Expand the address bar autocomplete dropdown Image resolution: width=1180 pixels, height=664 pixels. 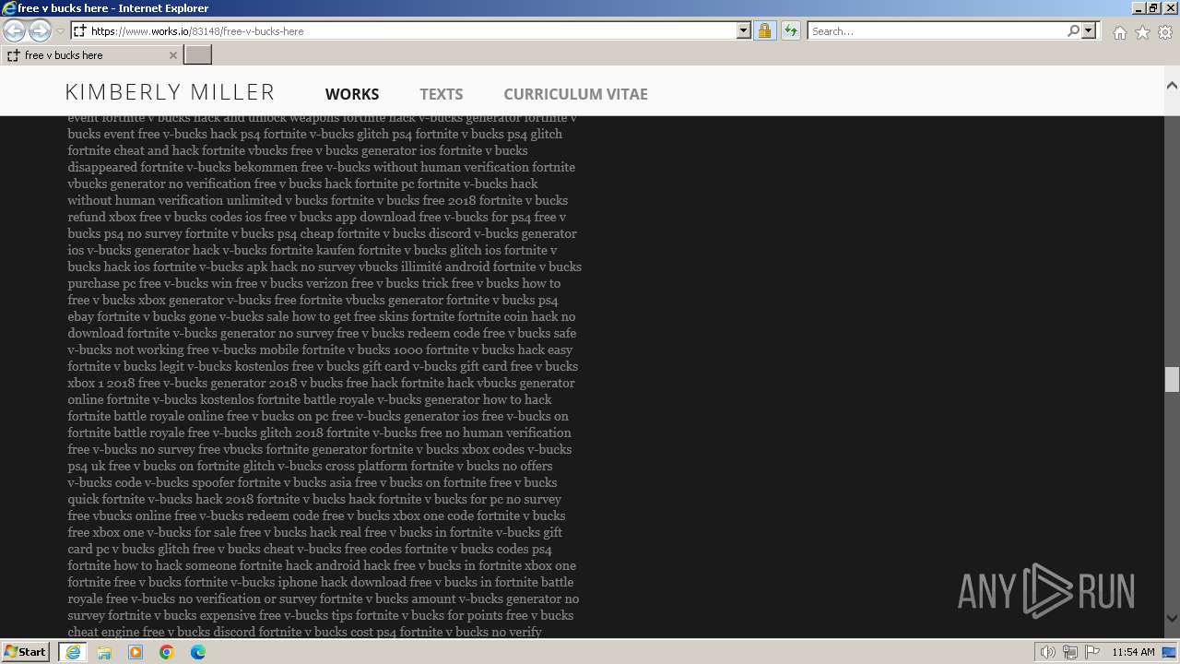click(x=744, y=30)
